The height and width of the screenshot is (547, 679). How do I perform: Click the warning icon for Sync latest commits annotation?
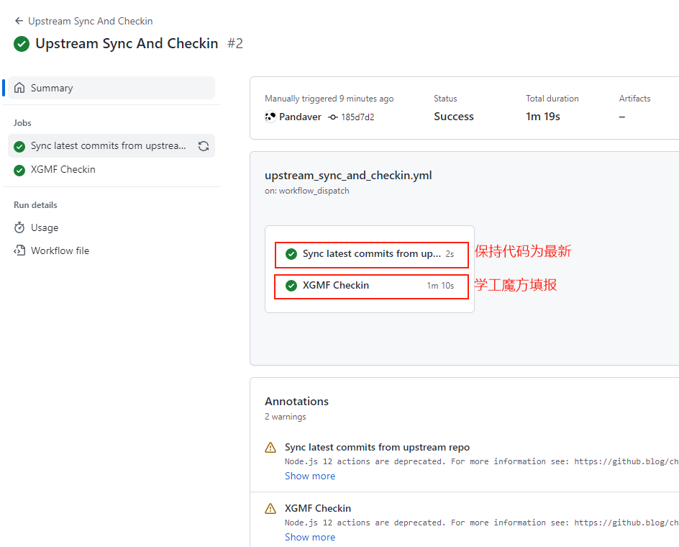tap(270, 447)
